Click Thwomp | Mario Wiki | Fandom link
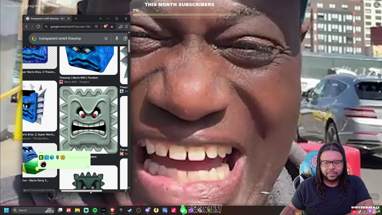This screenshot has width=382, height=215. (79, 78)
